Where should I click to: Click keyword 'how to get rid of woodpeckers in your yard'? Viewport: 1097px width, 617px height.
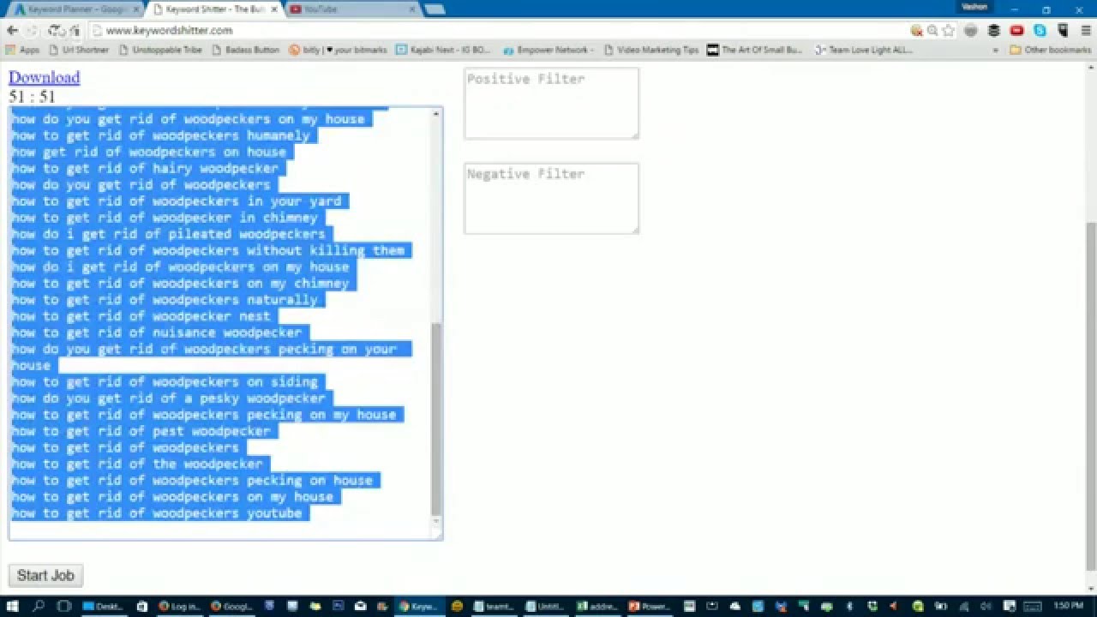tap(177, 201)
